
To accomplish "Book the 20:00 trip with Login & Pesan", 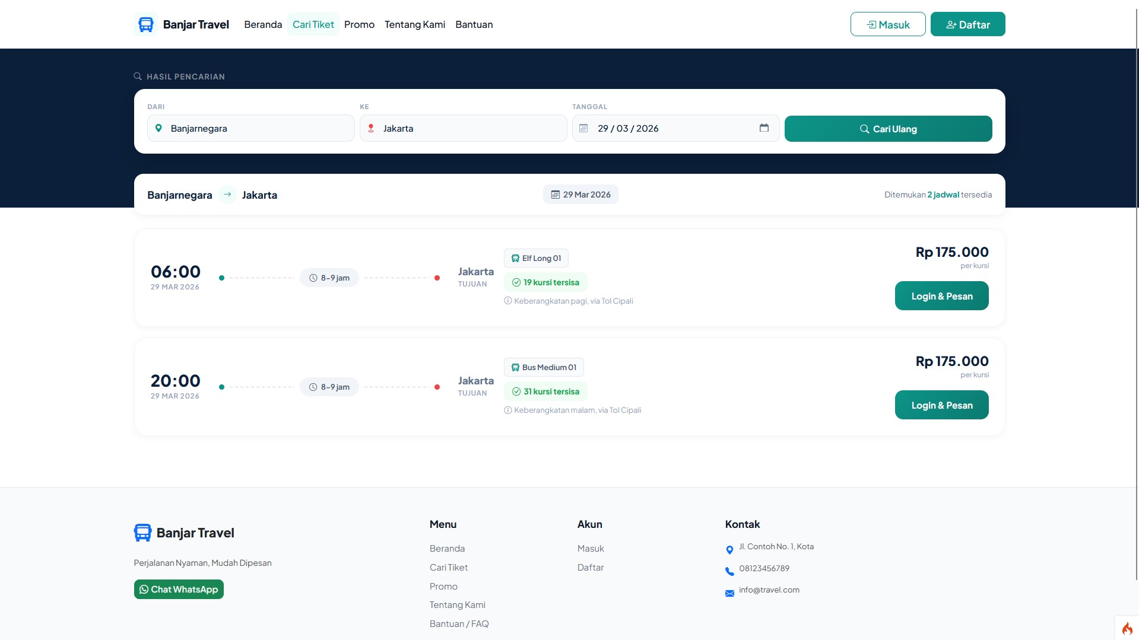I will click(x=941, y=405).
